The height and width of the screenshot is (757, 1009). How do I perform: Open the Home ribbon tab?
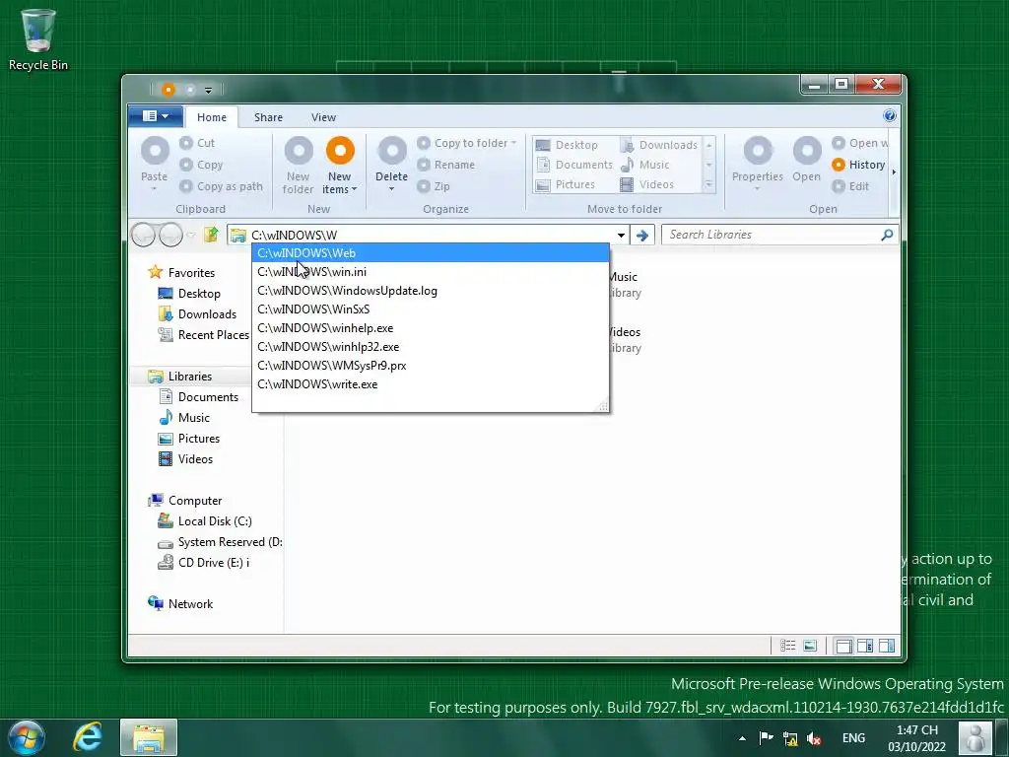(212, 117)
